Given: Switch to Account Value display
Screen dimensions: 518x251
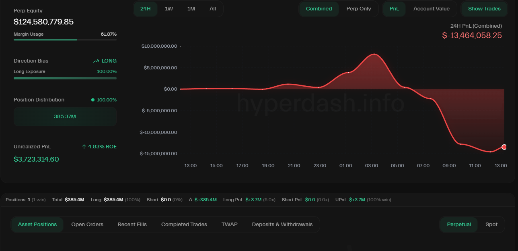Looking at the screenshot, I should point(432,8).
